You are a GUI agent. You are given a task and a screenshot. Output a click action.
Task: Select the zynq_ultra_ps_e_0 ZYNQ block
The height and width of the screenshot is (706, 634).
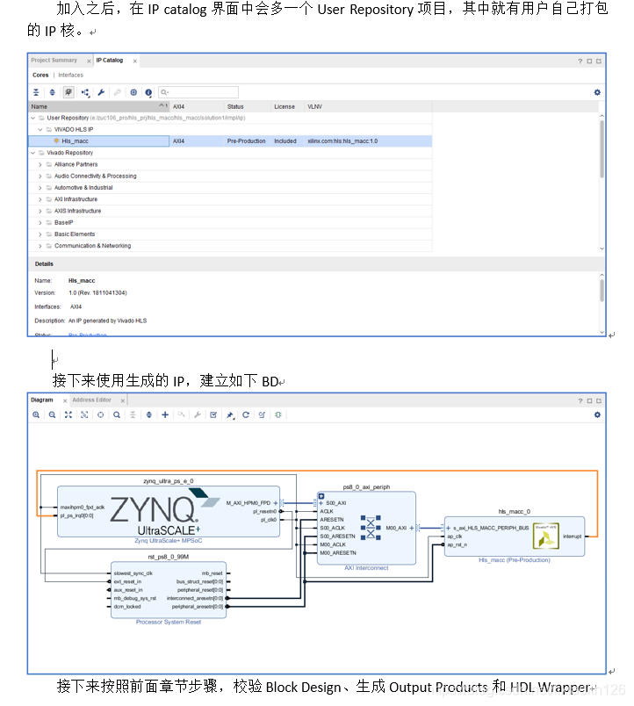point(169,511)
